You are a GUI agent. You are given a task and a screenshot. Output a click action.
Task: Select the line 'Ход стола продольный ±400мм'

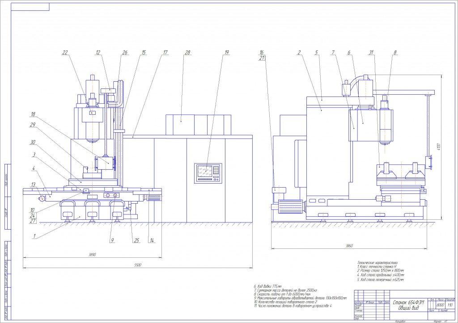point(381,275)
